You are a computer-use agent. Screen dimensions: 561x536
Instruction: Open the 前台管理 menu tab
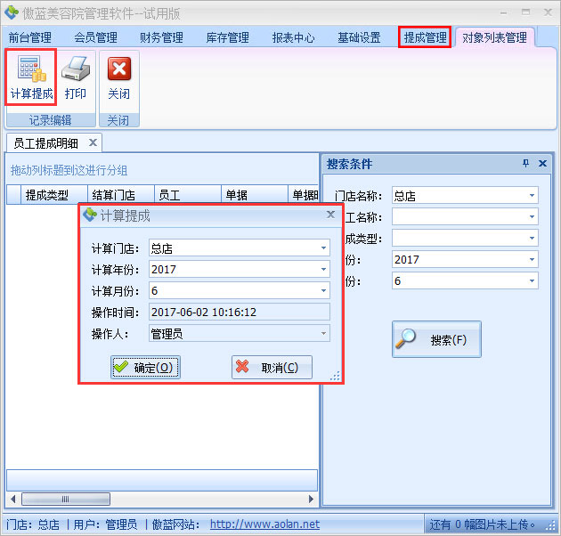pos(30,37)
